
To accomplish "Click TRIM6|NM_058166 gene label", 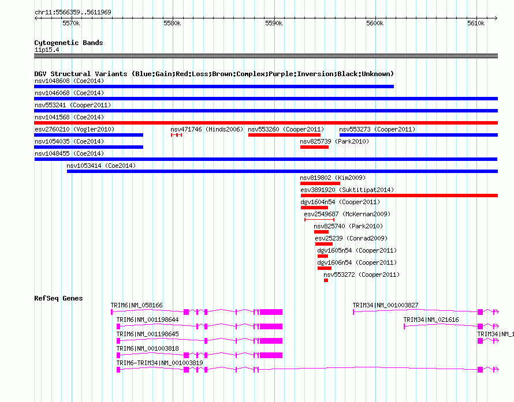I will point(137,305).
